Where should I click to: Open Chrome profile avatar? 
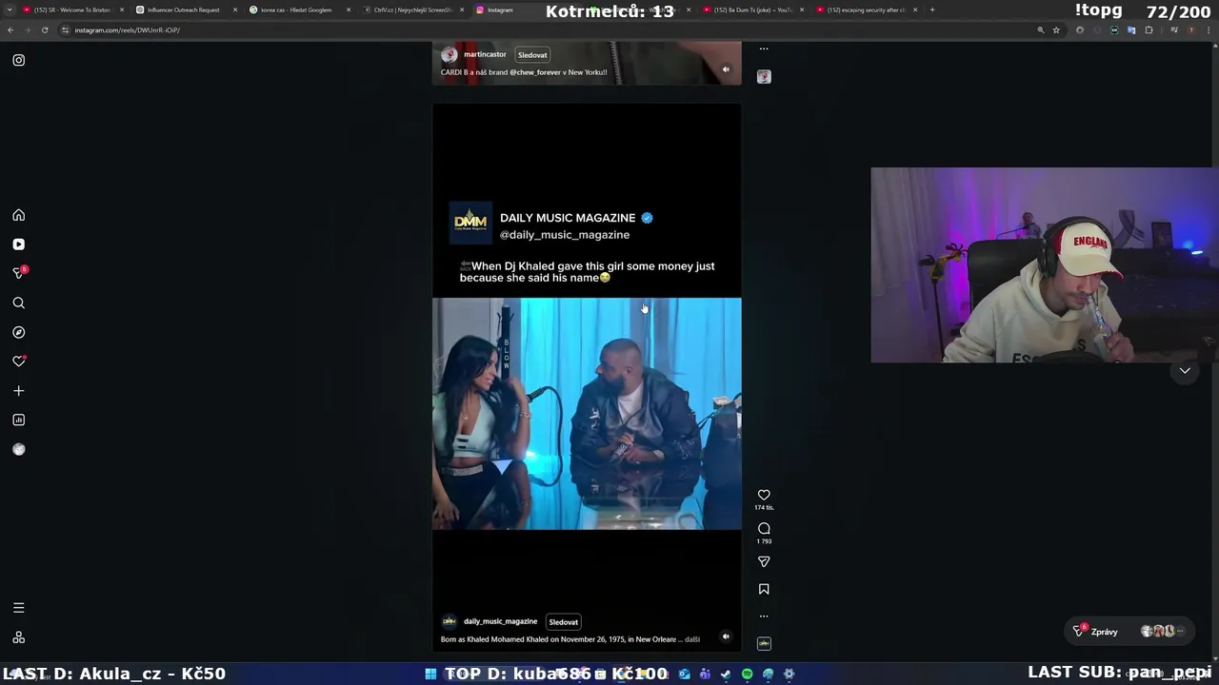pos(1191,30)
